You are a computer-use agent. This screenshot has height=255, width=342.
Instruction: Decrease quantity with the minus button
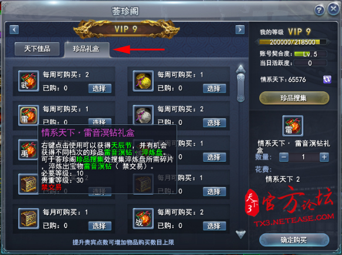[284, 157]
